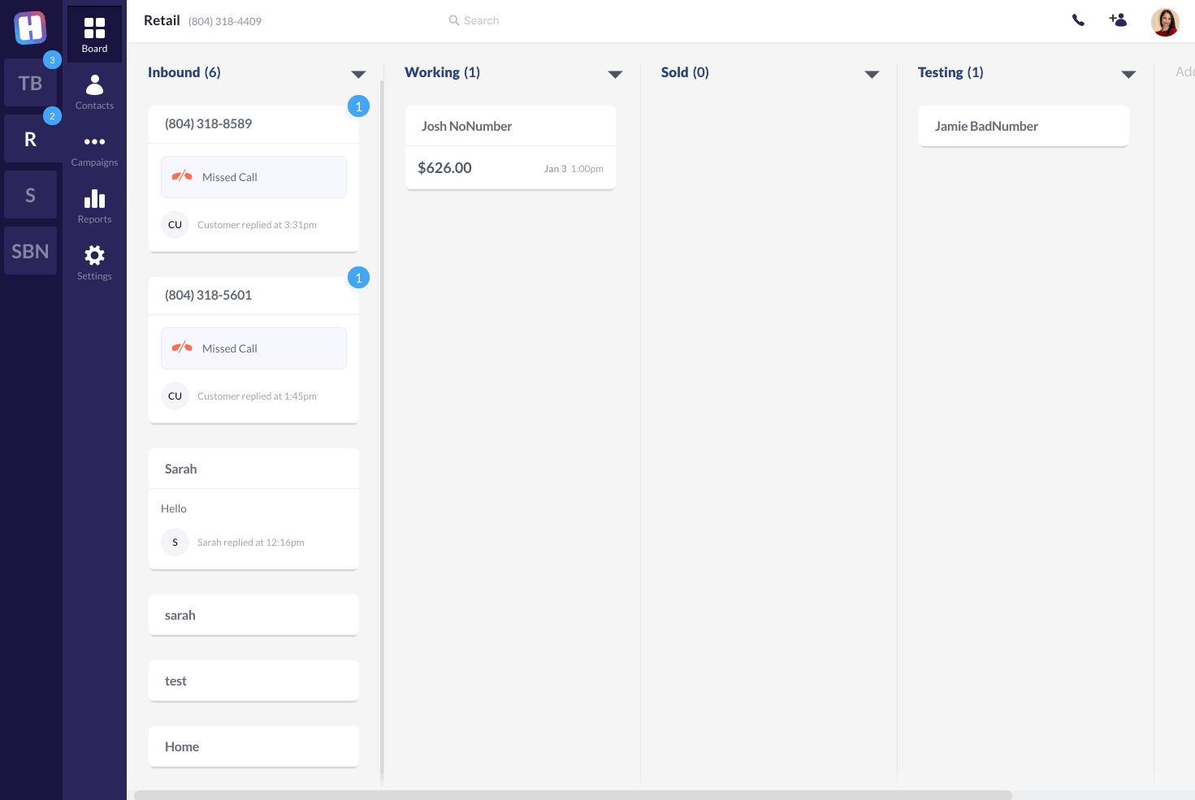Open the Campaigns section

coord(94,149)
